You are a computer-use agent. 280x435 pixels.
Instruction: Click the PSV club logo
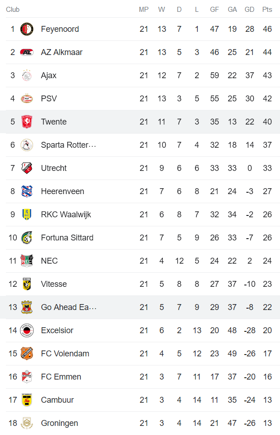coord(27,99)
